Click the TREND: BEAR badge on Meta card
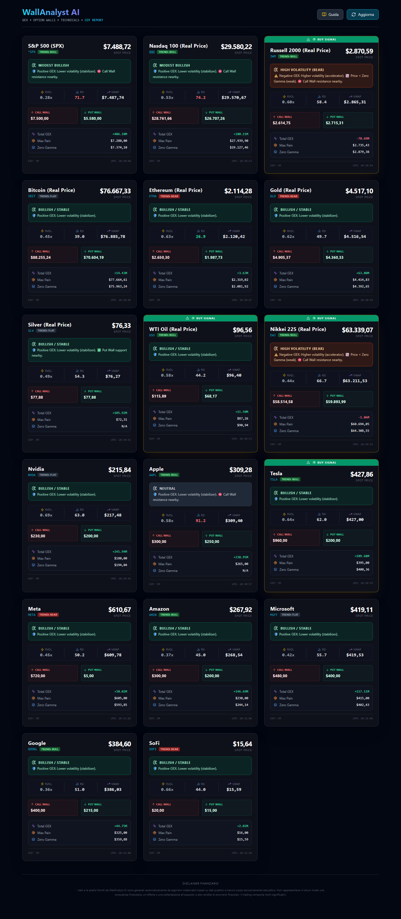The image size is (401, 919). tap(48, 615)
